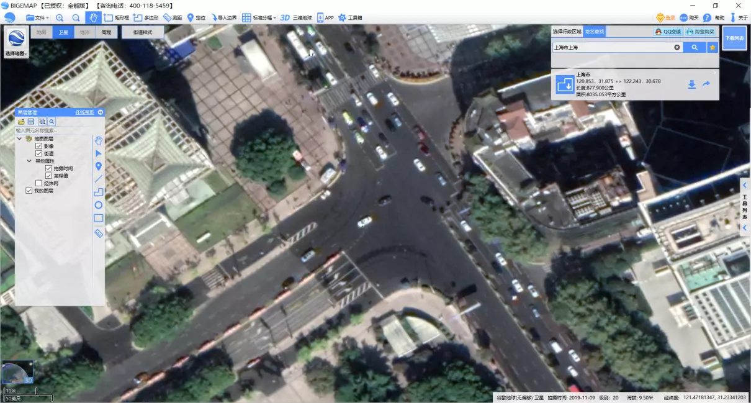The width and height of the screenshot is (751, 403).
Task: Switch to 选择行政区域 tab
Action: click(567, 31)
